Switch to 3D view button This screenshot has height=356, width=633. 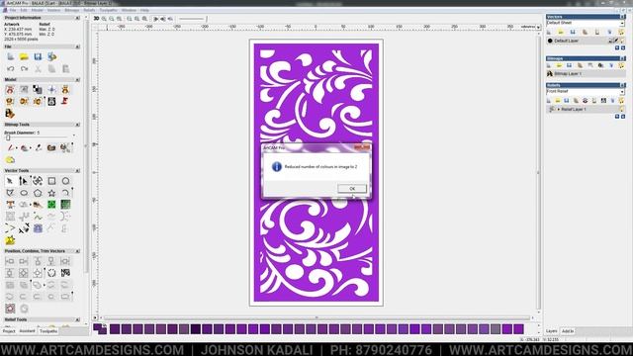(96, 19)
